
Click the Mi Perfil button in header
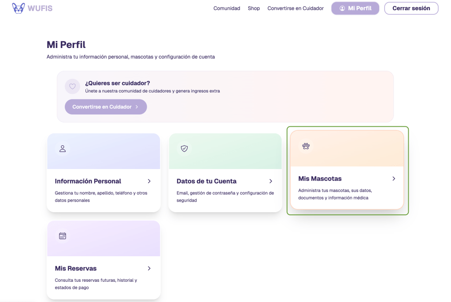(355, 8)
